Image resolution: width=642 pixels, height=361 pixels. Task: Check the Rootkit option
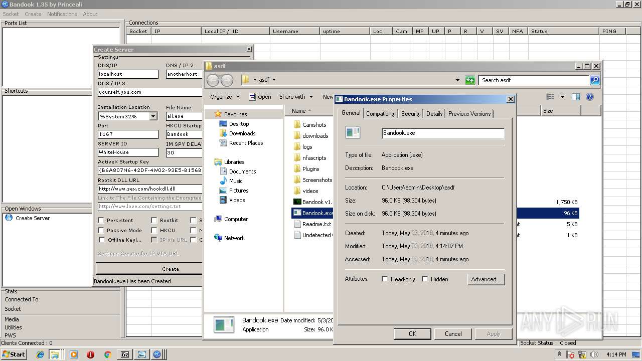coord(154,220)
